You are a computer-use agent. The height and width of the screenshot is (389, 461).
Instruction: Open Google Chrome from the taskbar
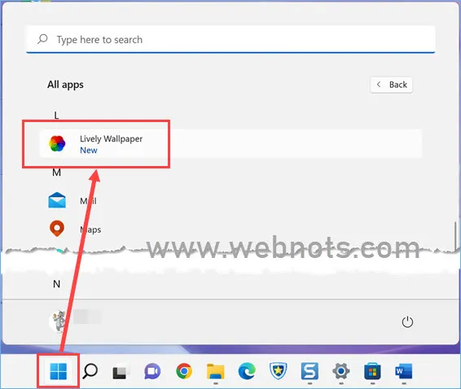coord(184,371)
